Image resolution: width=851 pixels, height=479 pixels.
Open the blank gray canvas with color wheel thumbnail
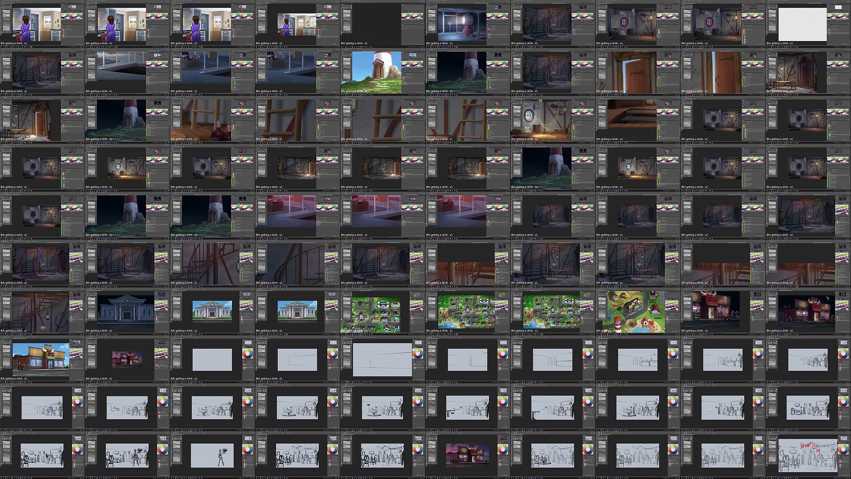[212, 359]
